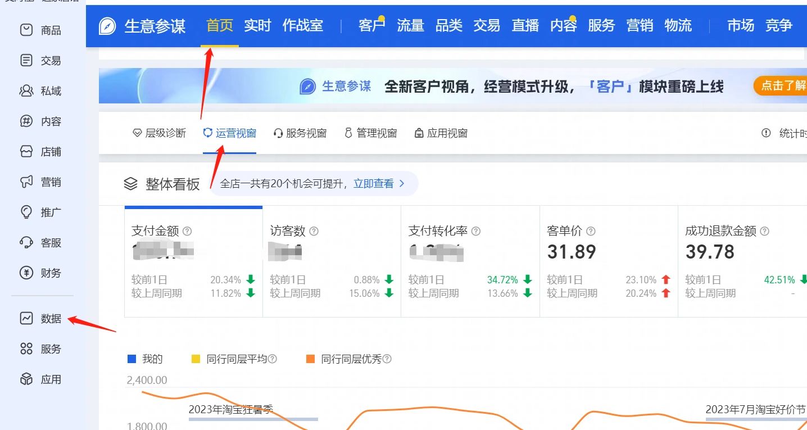Click the 交易 document icon in sidebar
The height and width of the screenshot is (430, 807).
point(26,60)
